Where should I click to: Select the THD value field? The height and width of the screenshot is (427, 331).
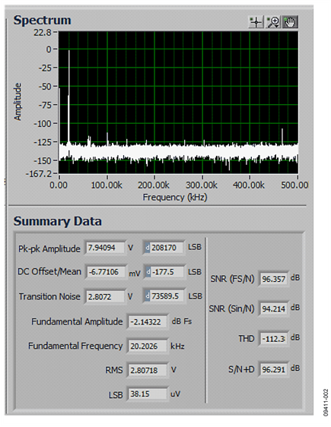click(273, 339)
